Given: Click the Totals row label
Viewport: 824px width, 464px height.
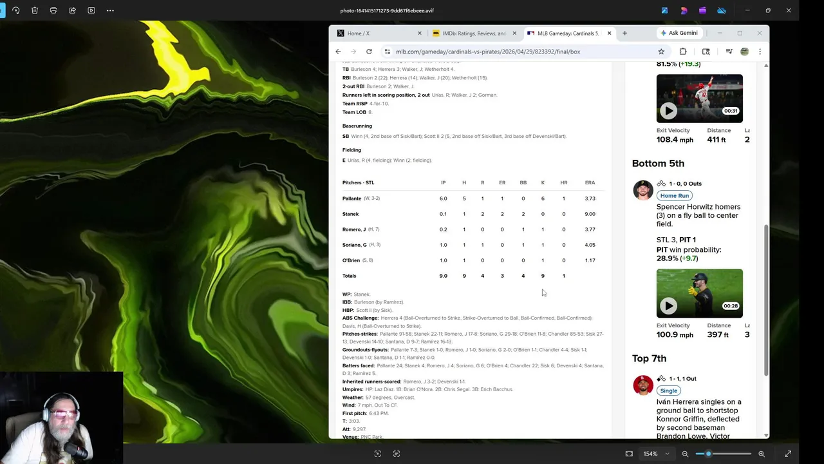Looking at the screenshot, I should [349, 276].
